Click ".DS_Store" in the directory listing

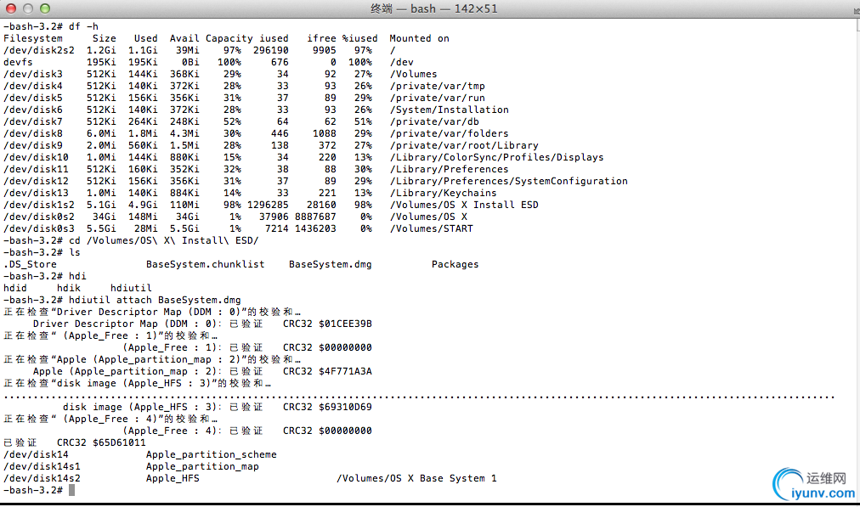30,264
